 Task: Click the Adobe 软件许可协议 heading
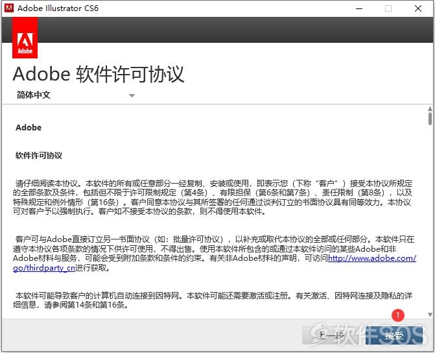click(99, 74)
